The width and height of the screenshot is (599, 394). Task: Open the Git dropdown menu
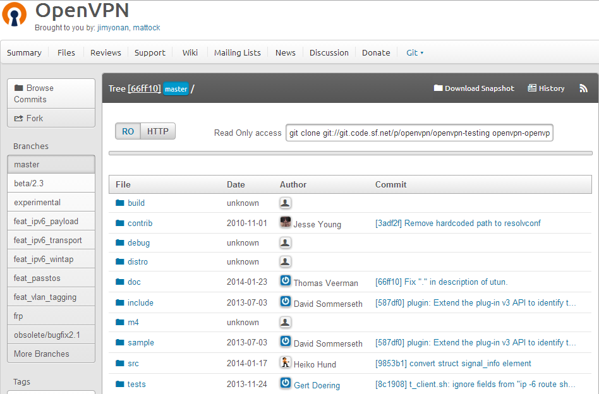point(414,52)
